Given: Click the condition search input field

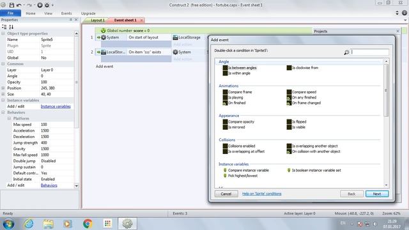Looking at the screenshot, I should tap(369, 52).
